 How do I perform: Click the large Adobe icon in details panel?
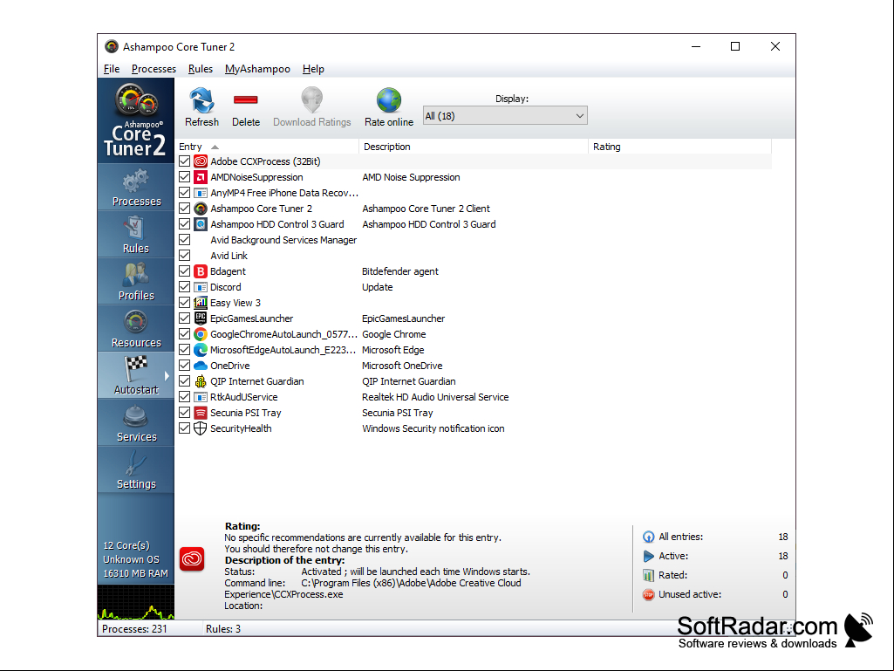point(192,559)
